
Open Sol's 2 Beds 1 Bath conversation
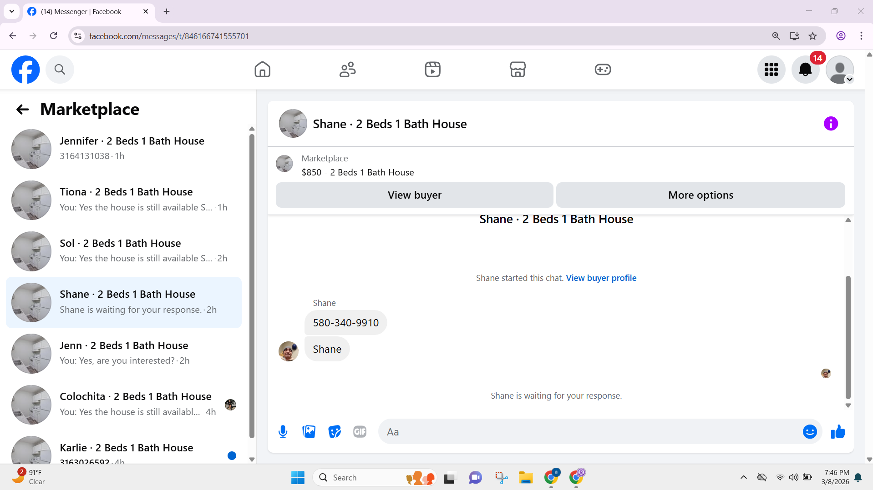(124, 251)
